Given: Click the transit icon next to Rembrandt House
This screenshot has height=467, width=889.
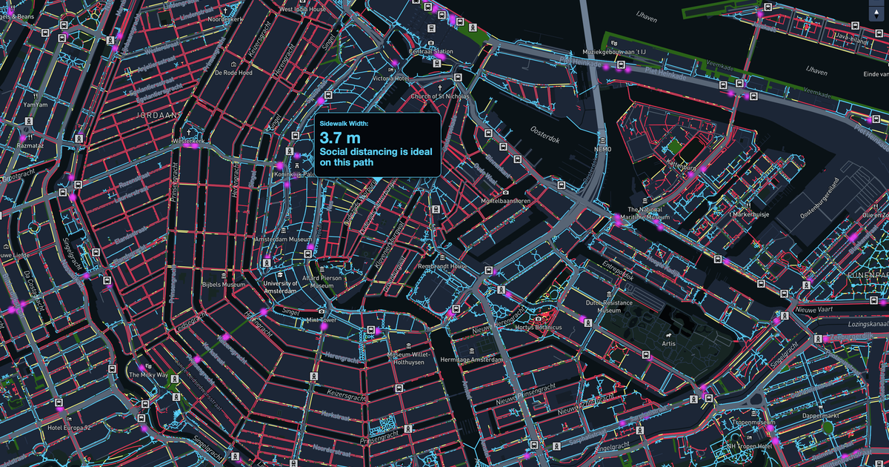Looking at the screenshot, I should [x=488, y=270].
